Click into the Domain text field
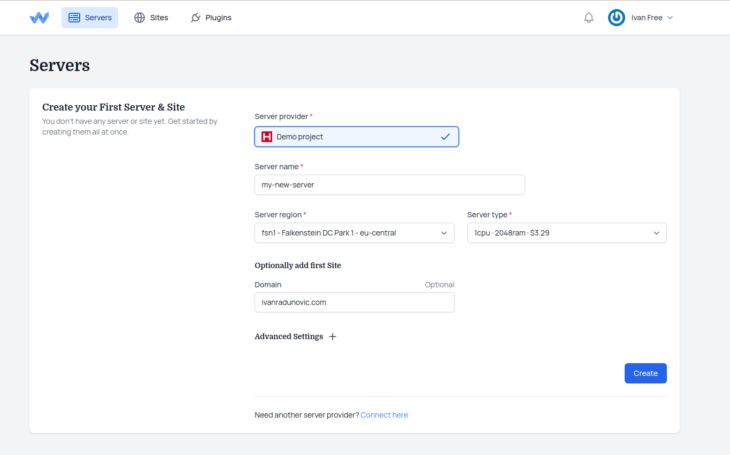Viewport: 730px width, 455px height. (x=354, y=302)
